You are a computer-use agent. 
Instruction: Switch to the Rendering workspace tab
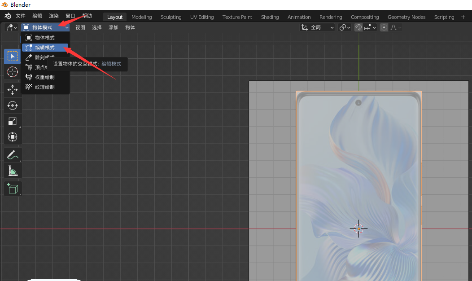(x=331, y=17)
